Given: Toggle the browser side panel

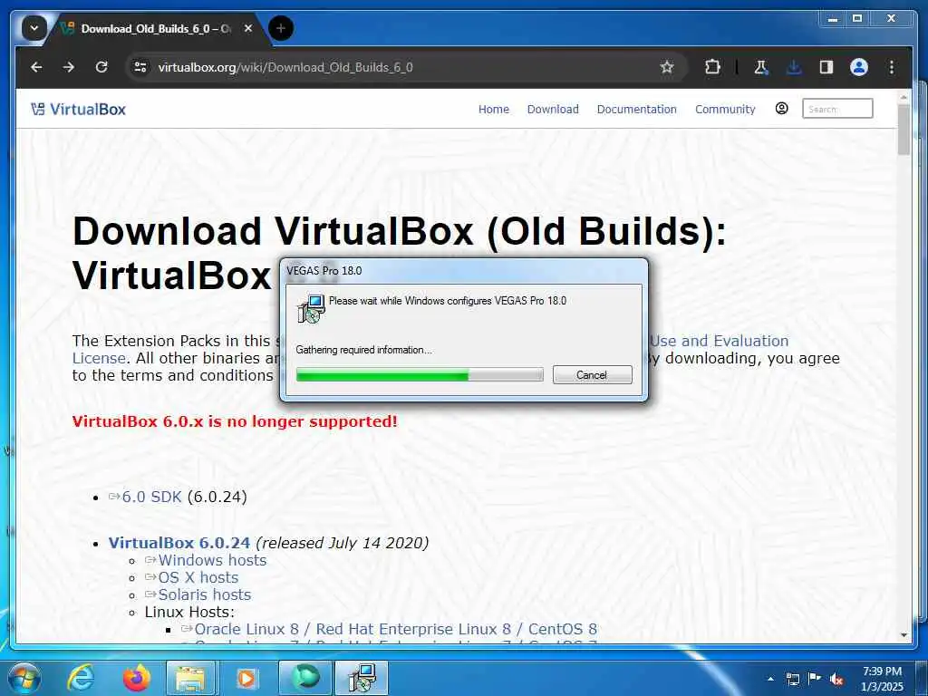Looking at the screenshot, I should click(x=826, y=67).
